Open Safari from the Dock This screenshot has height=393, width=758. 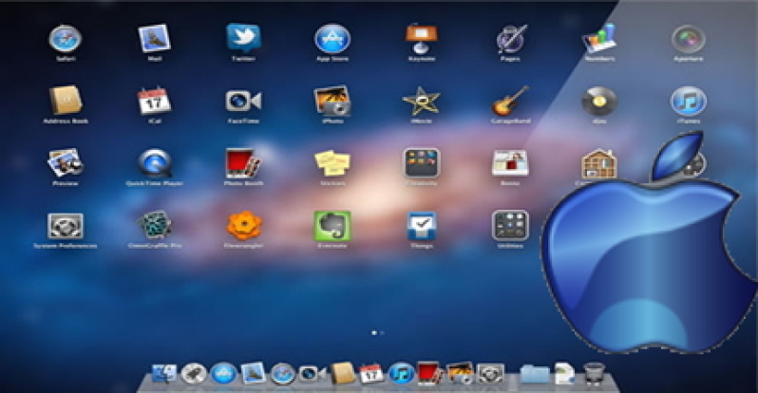pos(283,374)
